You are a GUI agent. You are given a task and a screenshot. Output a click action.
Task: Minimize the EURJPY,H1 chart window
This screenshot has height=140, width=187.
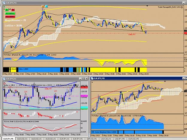coord(80,79)
